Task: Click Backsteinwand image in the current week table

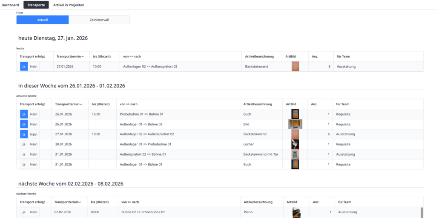Action: [x=295, y=134]
